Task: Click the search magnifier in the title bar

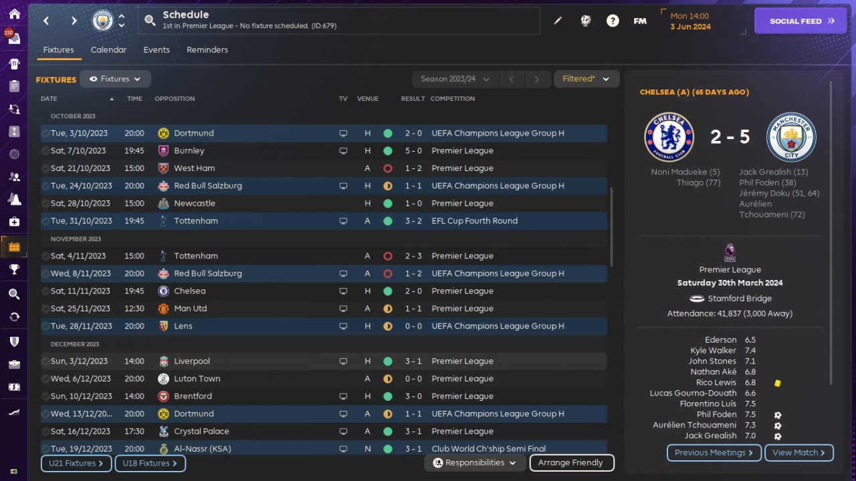Action: pos(151,21)
